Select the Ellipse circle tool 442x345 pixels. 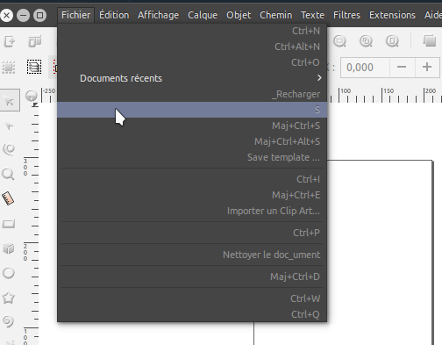pos(9,273)
